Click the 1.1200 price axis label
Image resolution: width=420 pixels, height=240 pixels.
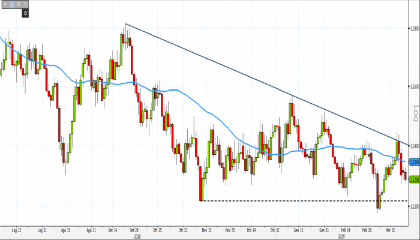point(415,206)
